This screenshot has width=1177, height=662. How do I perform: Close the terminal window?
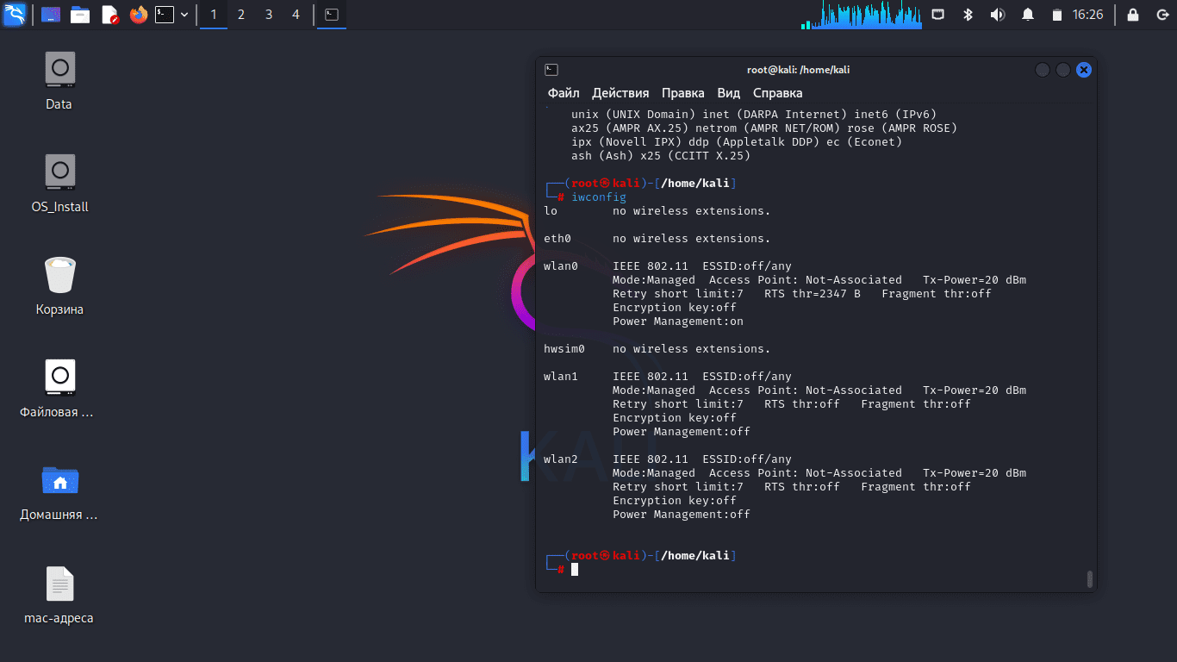click(x=1084, y=70)
